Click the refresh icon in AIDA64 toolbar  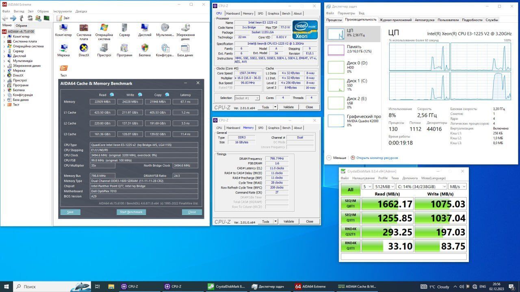(30, 18)
